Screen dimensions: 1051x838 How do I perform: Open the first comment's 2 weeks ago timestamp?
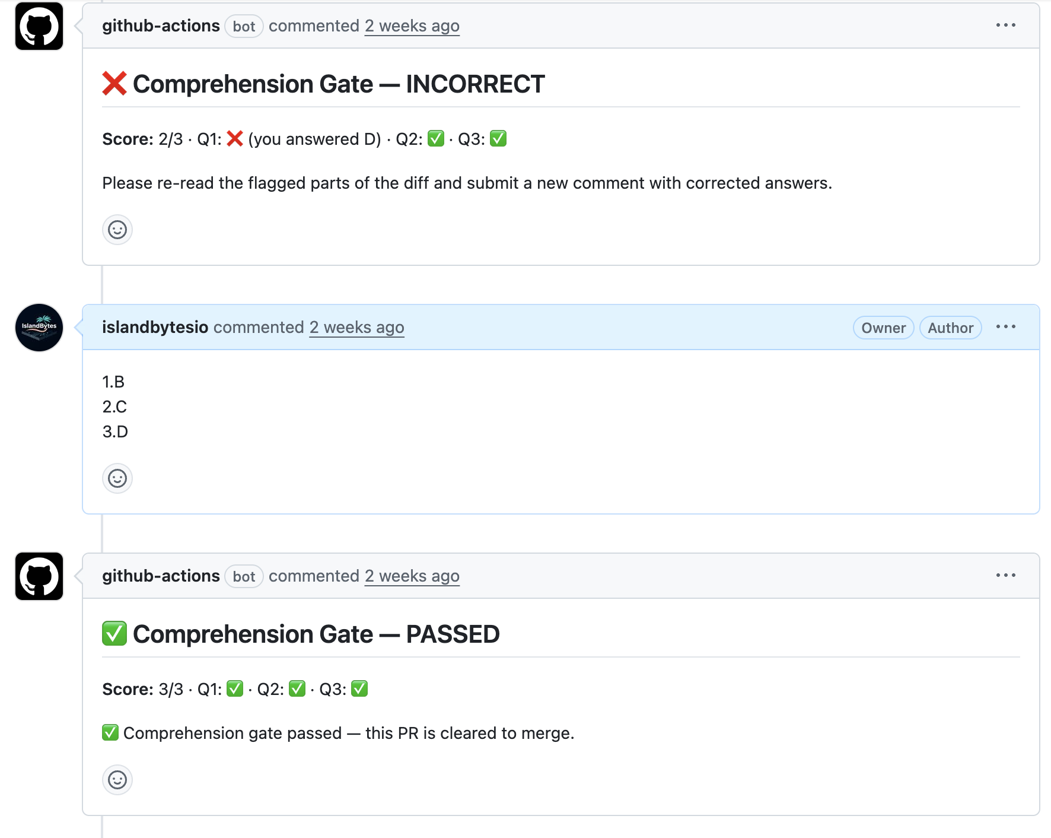tap(412, 26)
